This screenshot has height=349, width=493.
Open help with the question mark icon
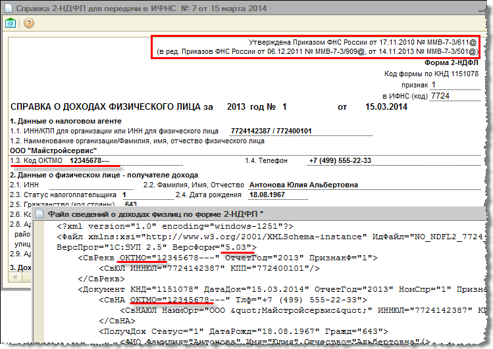click(28, 22)
